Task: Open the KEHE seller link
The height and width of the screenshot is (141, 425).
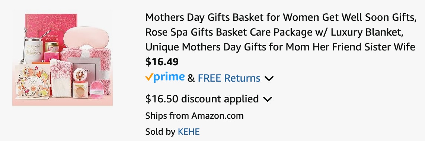Action: tap(189, 132)
